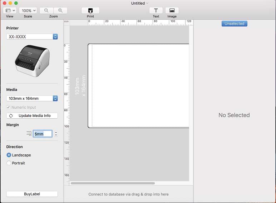Image resolution: width=276 pixels, height=203 pixels.
Task: Click the Update Media Info button
Action: [32, 115]
